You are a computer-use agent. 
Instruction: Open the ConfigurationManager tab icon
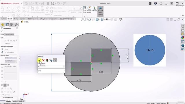pos(12,25)
